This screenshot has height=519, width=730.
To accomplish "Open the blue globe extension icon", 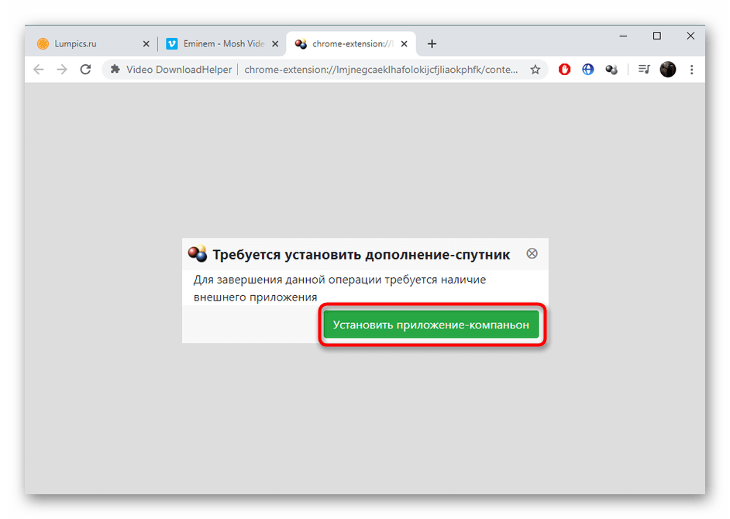I will [588, 70].
